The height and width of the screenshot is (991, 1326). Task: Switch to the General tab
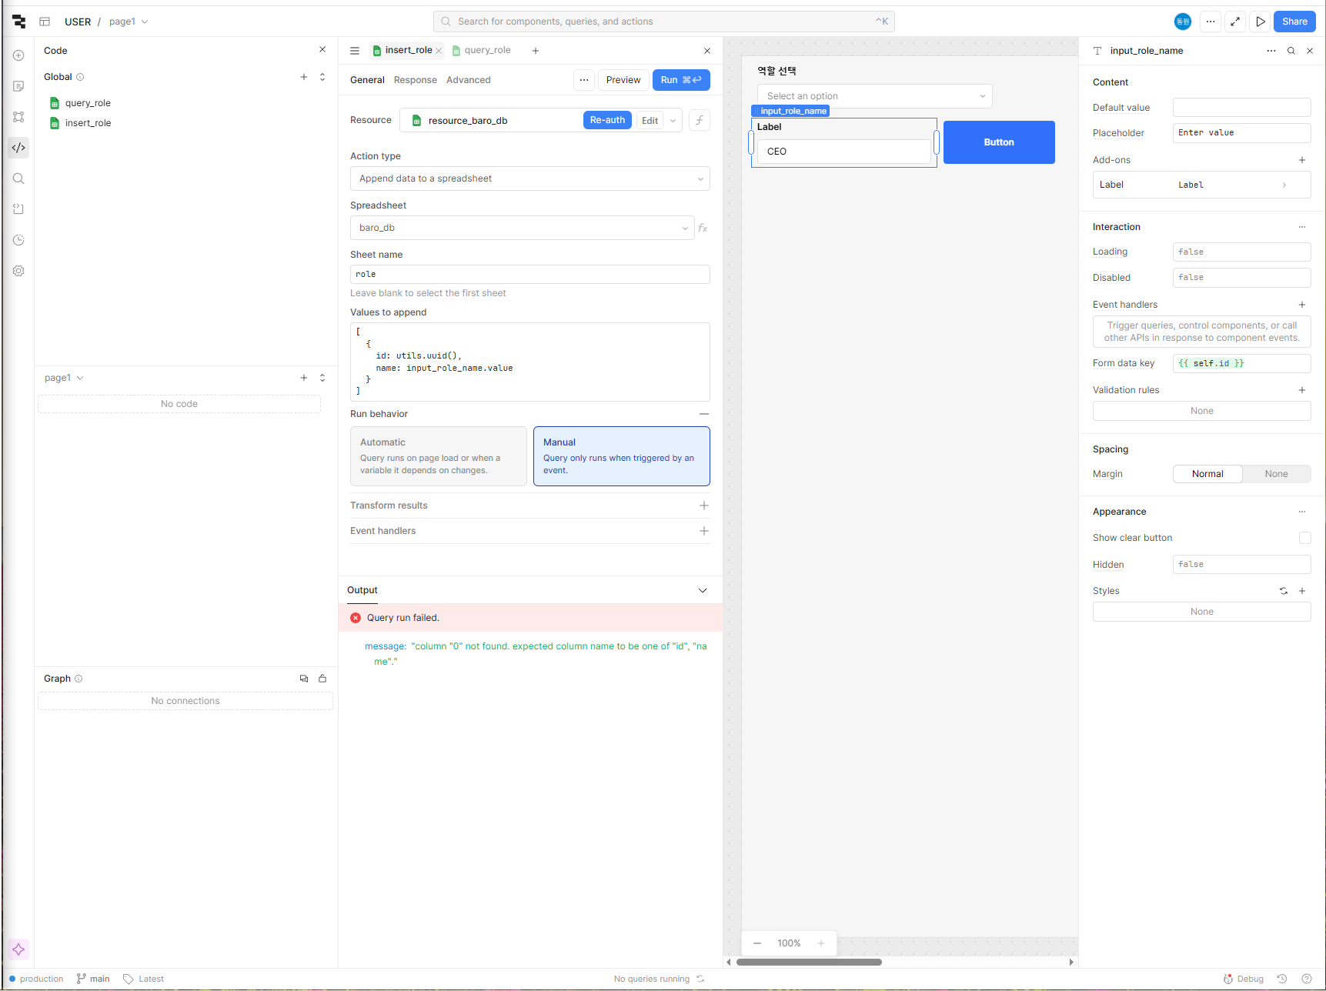pyautogui.click(x=367, y=80)
